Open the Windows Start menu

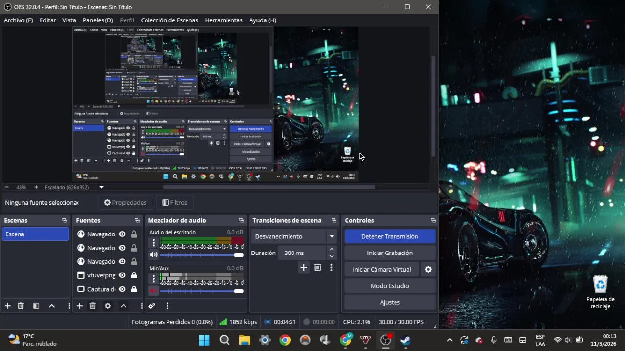(204, 340)
